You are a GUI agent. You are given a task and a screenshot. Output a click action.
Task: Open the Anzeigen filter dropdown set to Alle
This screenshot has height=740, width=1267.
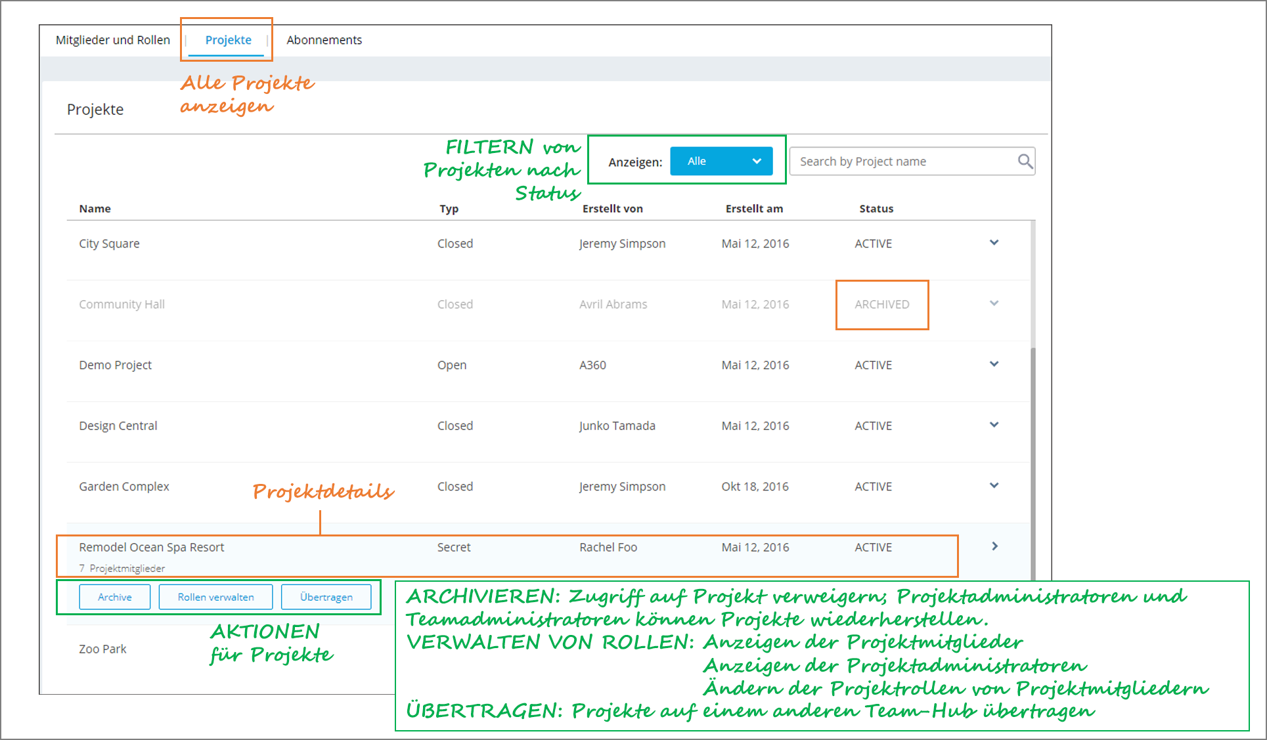[x=721, y=162]
